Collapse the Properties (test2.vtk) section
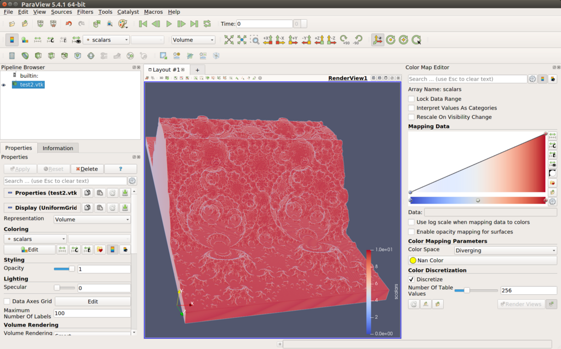Image resolution: width=561 pixels, height=349 pixels. pyautogui.click(x=10, y=192)
